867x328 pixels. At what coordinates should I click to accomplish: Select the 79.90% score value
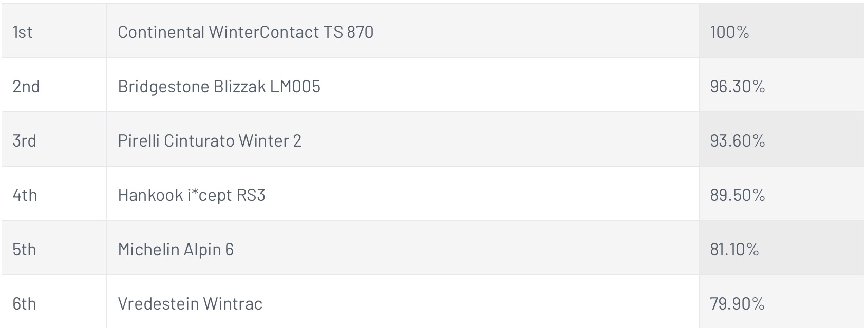[x=738, y=303]
